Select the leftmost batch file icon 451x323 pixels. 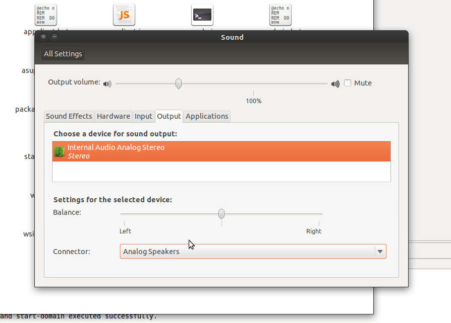point(46,15)
